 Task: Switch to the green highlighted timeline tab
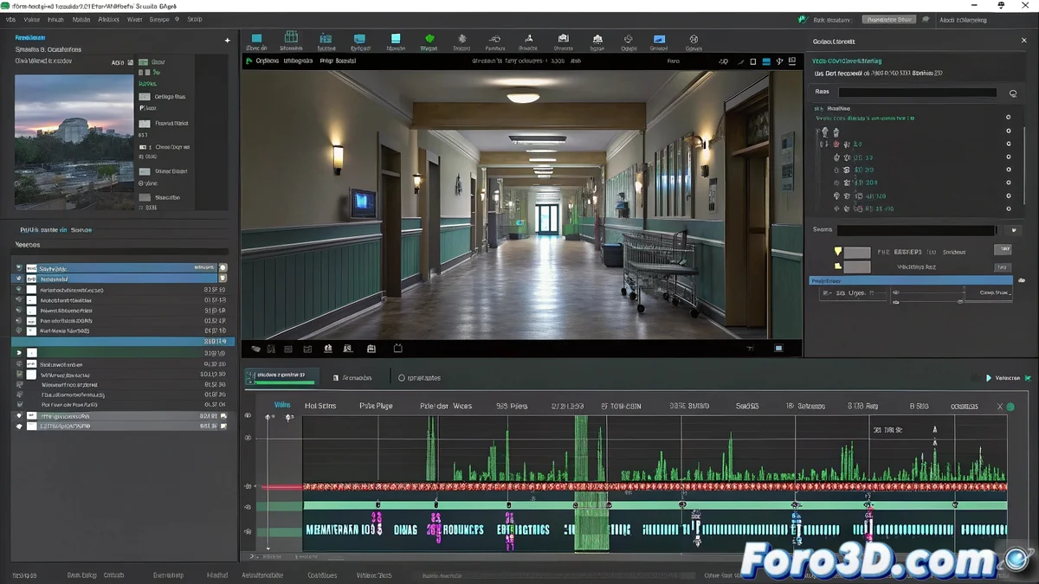pos(281,376)
